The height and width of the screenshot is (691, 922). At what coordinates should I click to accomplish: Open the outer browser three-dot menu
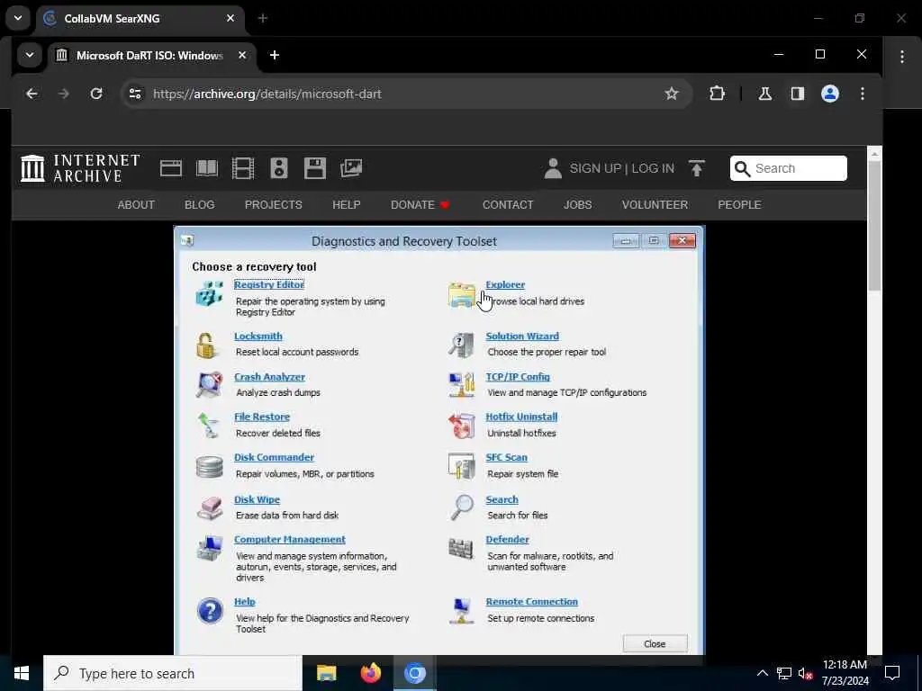pyautogui.click(x=902, y=56)
